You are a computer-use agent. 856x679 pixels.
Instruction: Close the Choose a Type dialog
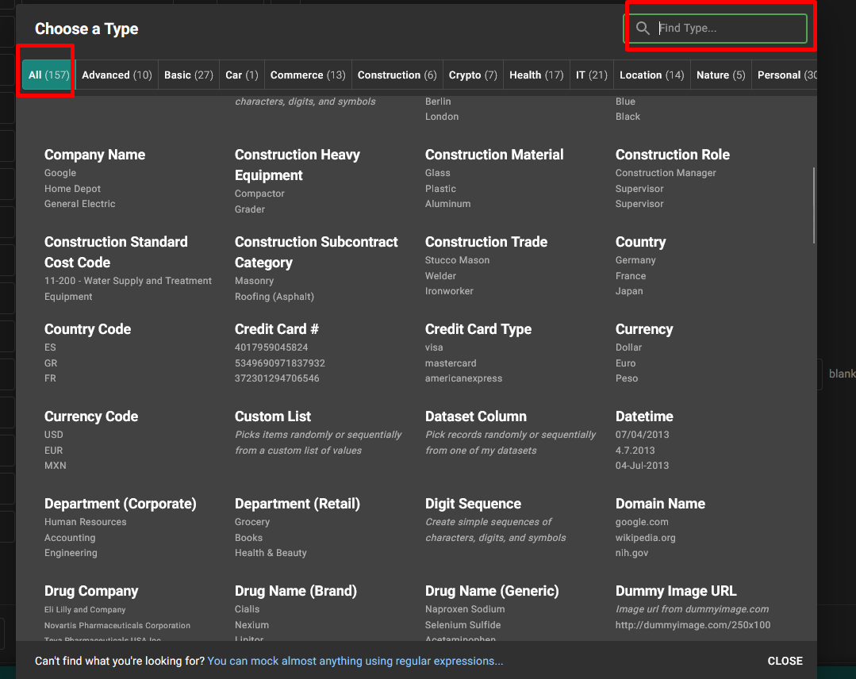[x=785, y=661]
